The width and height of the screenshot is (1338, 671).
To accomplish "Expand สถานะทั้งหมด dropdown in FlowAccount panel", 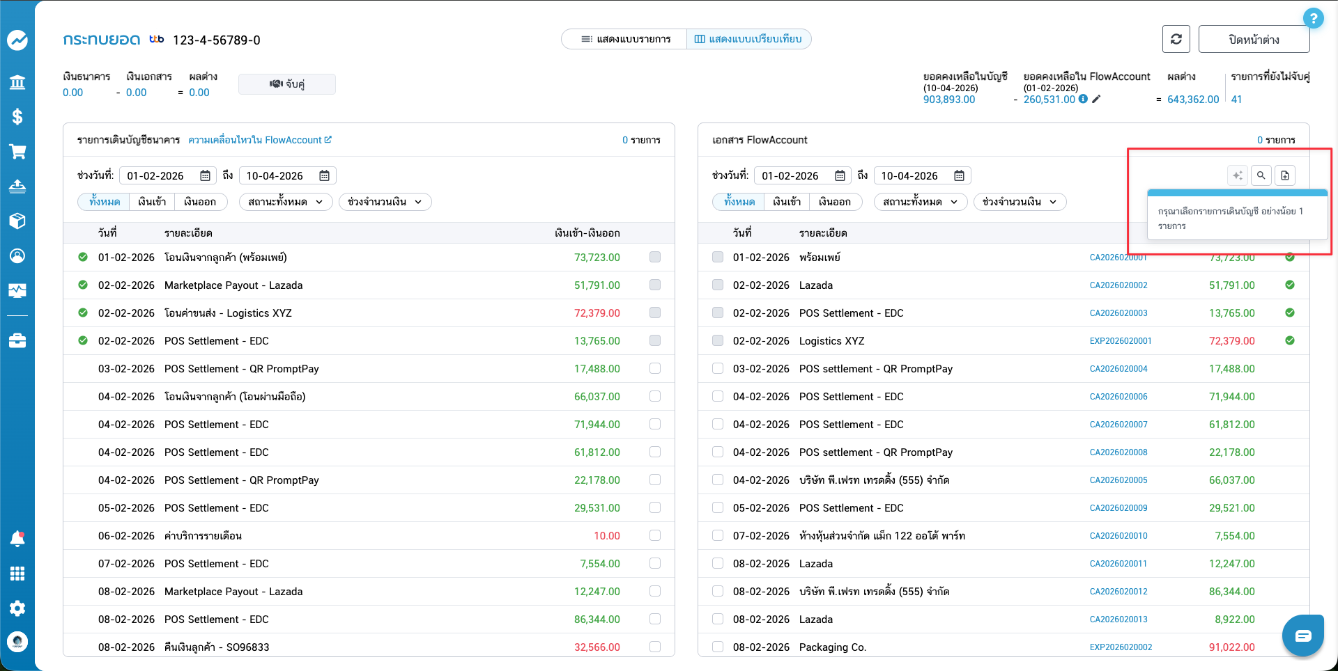I will pyautogui.click(x=920, y=202).
